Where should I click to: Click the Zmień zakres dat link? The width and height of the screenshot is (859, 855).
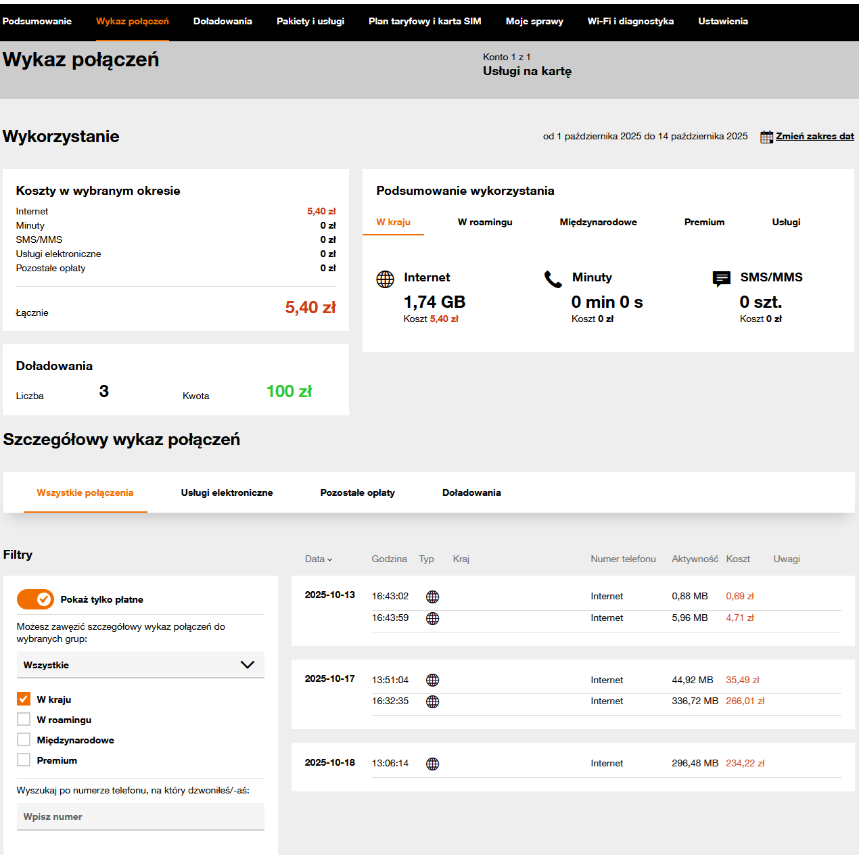click(x=814, y=136)
